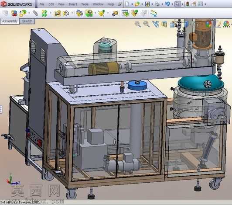
Task: Click the Exploded View icon
Action: pos(135,13)
